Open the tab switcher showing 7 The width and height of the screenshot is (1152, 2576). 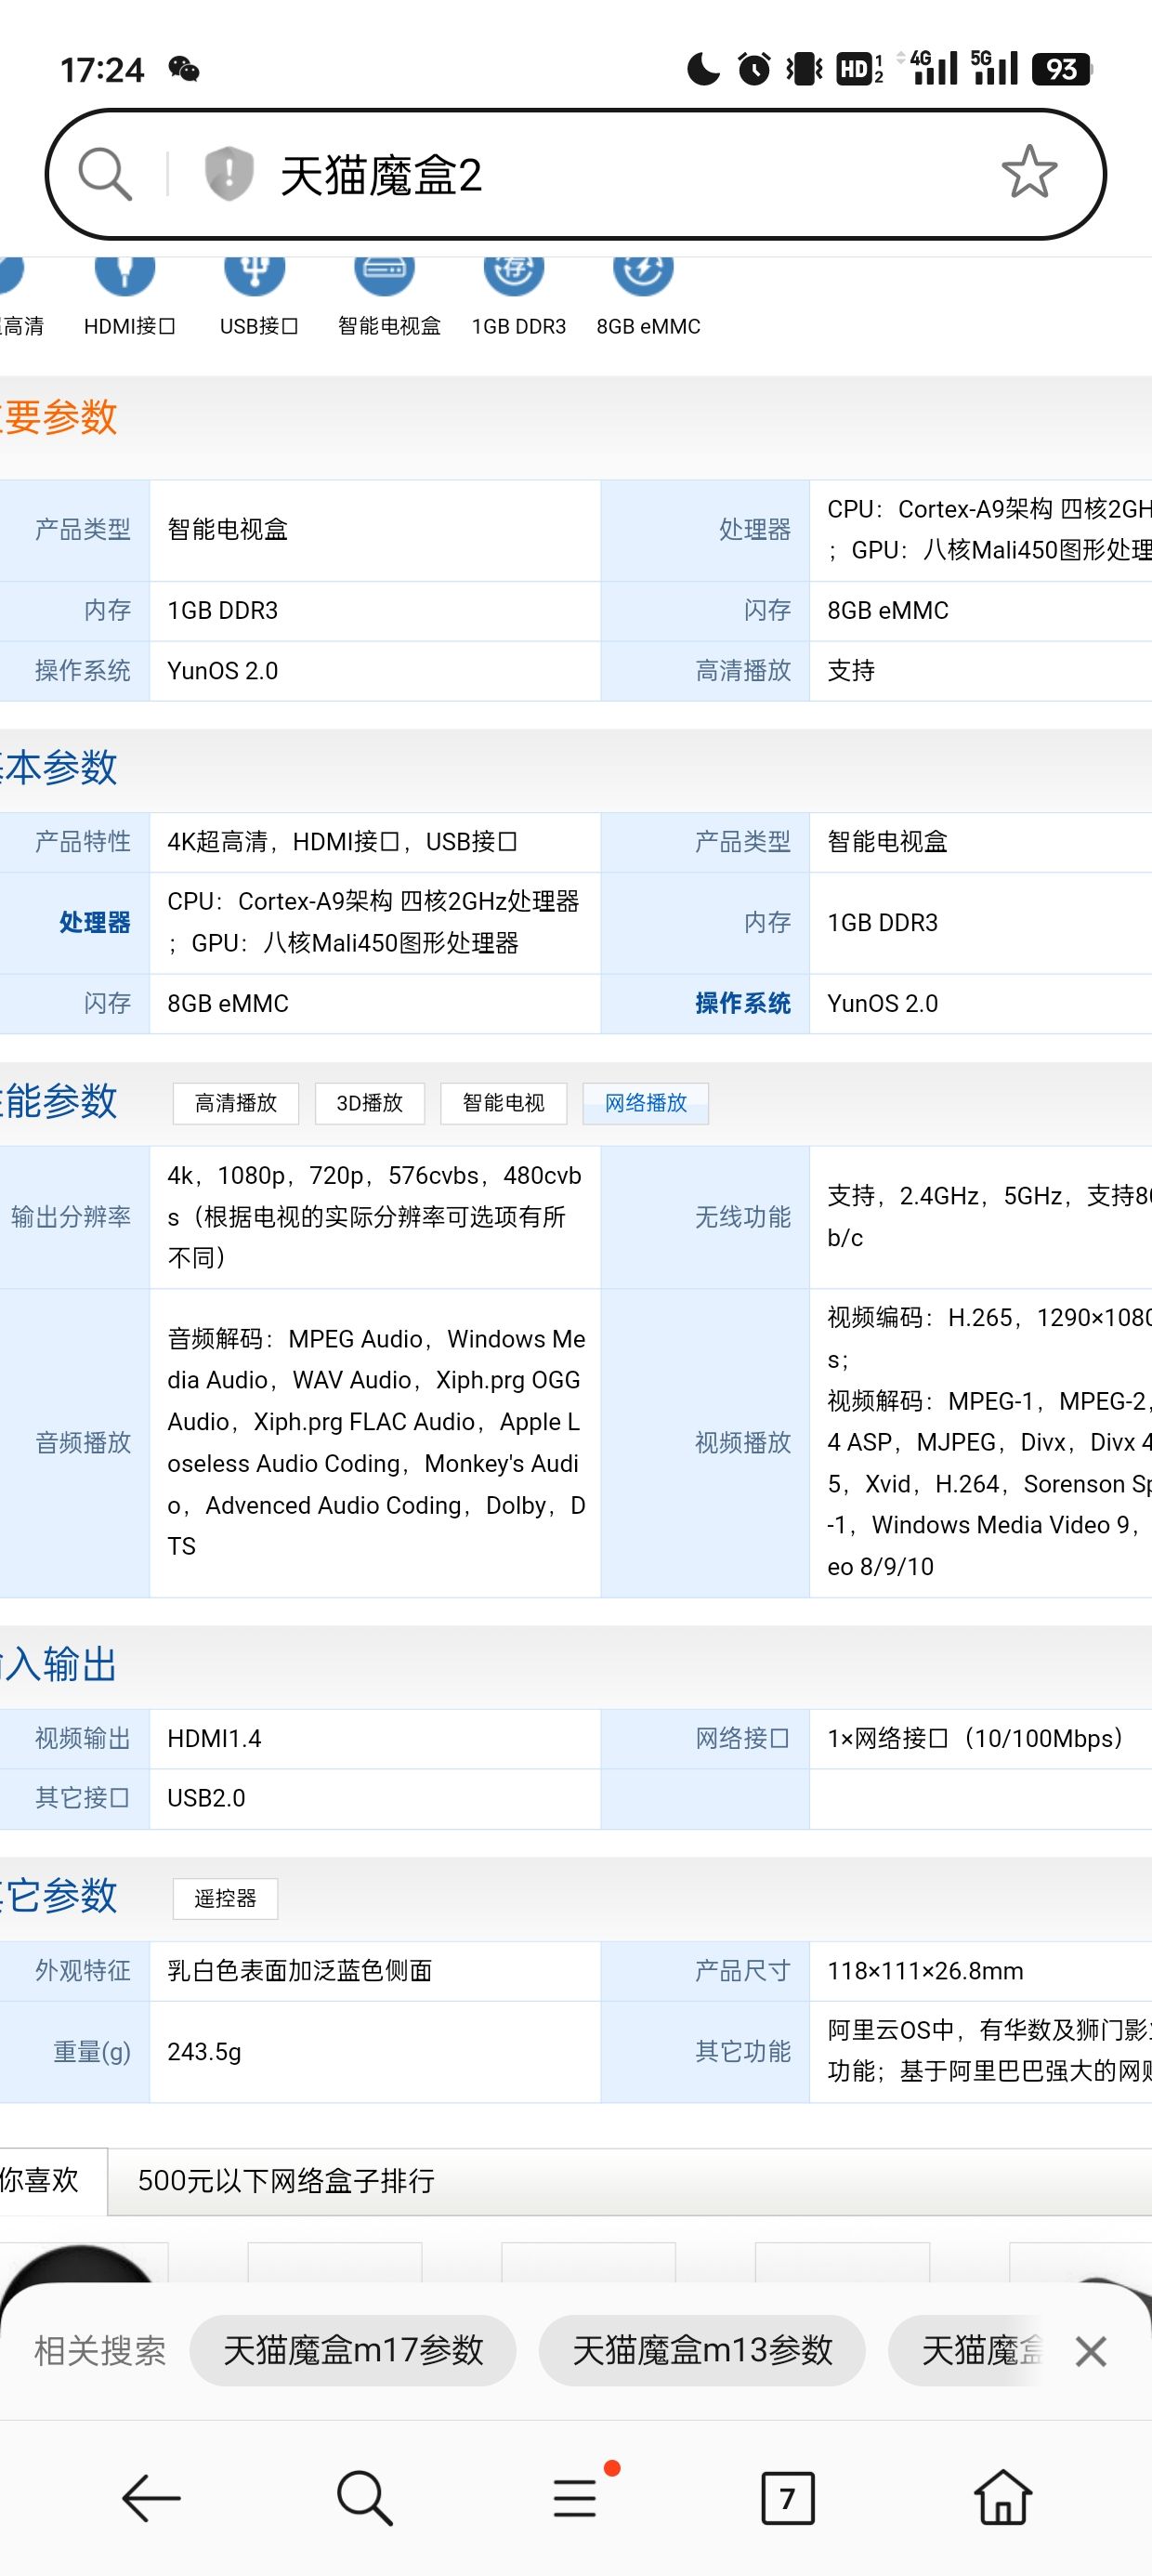click(x=788, y=2497)
